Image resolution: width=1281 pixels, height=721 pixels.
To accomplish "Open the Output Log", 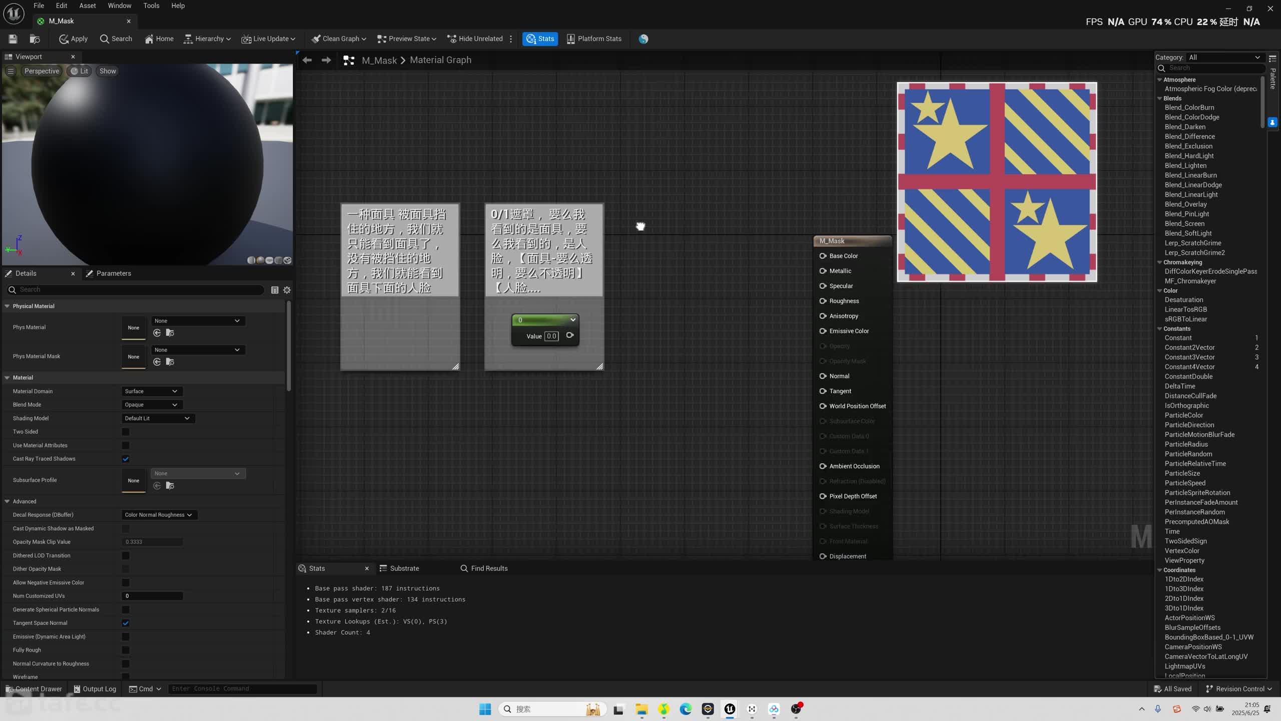I will tap(95, 689).
